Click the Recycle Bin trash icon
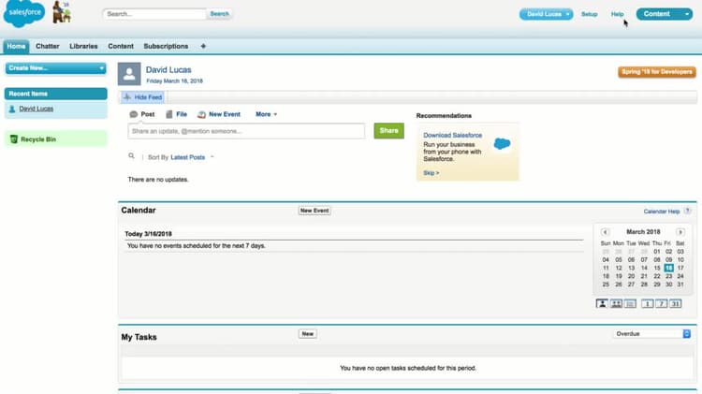The image size is (702, 394). coord(13,139)
